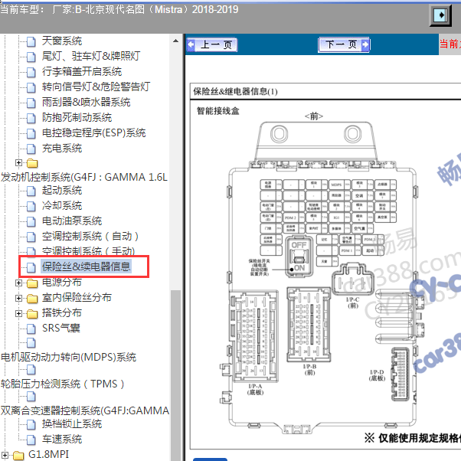Open the 室内保险丝分布 folder label
This screenshot has width=461, height=461.
77,298
